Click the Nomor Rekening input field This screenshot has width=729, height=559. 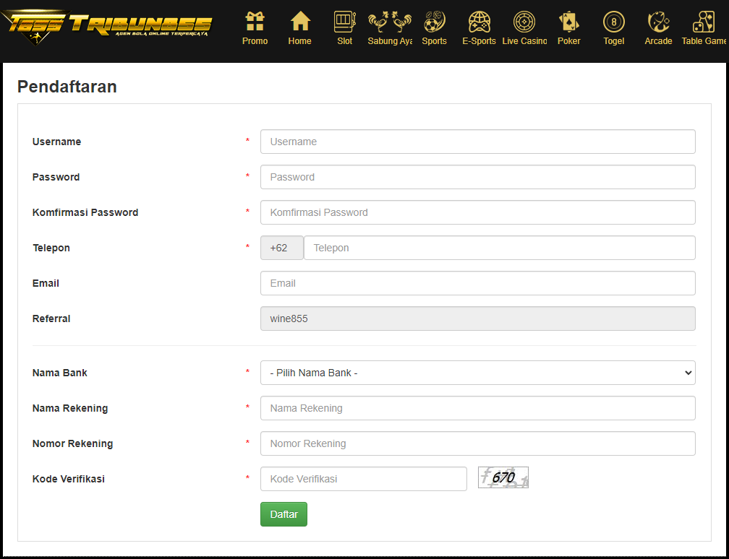[477, 443]
